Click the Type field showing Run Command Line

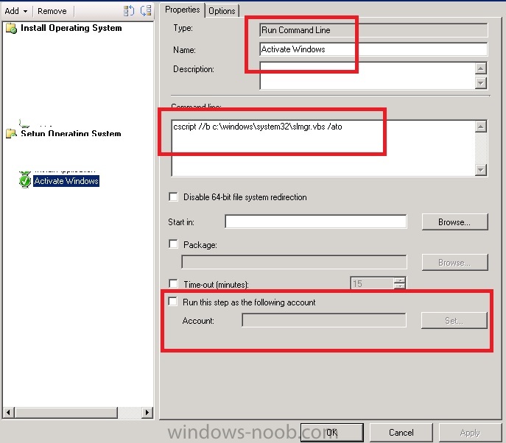click(373, 30)
